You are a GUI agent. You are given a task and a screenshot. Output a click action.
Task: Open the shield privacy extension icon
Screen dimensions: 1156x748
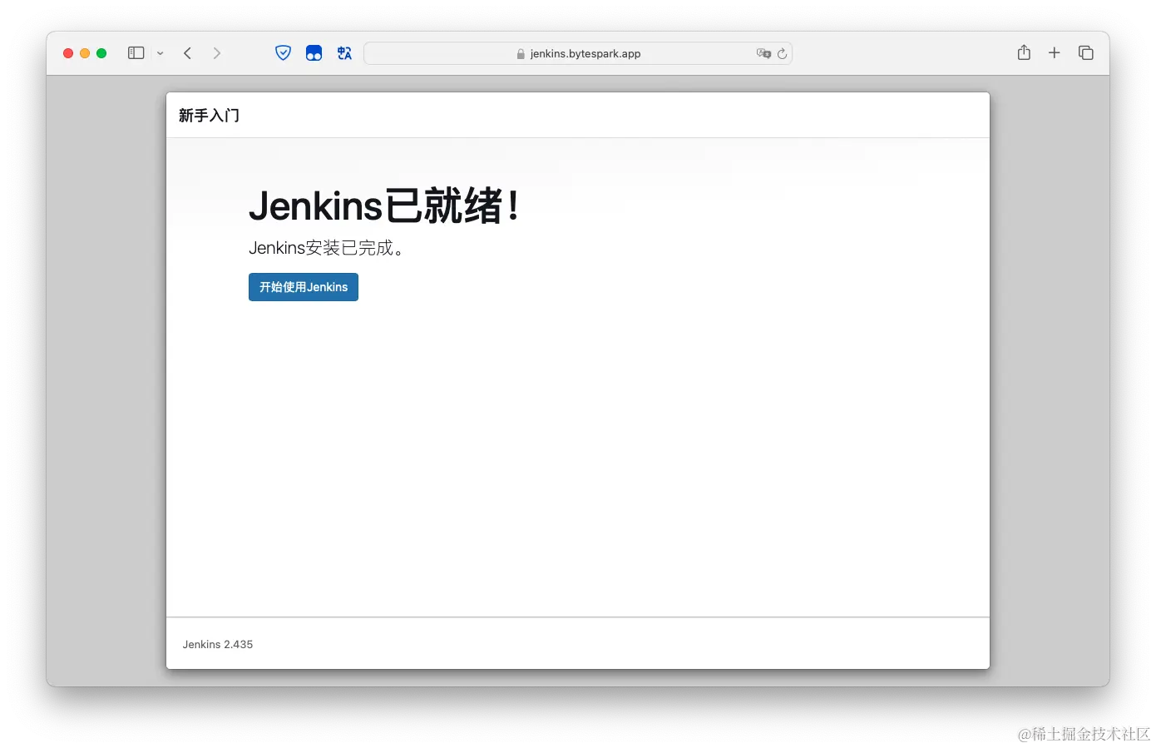pyautogui.click(x=284, y=53)
